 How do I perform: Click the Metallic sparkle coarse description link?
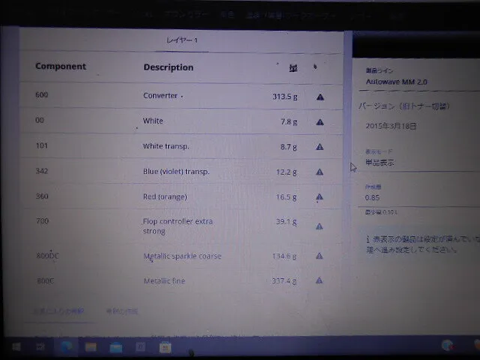181,256
